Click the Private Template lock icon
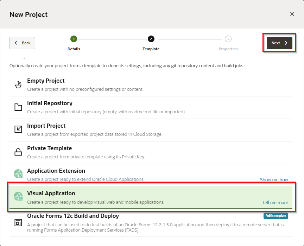The width and height of the screenshot is (304, 246). click(18, 152)
